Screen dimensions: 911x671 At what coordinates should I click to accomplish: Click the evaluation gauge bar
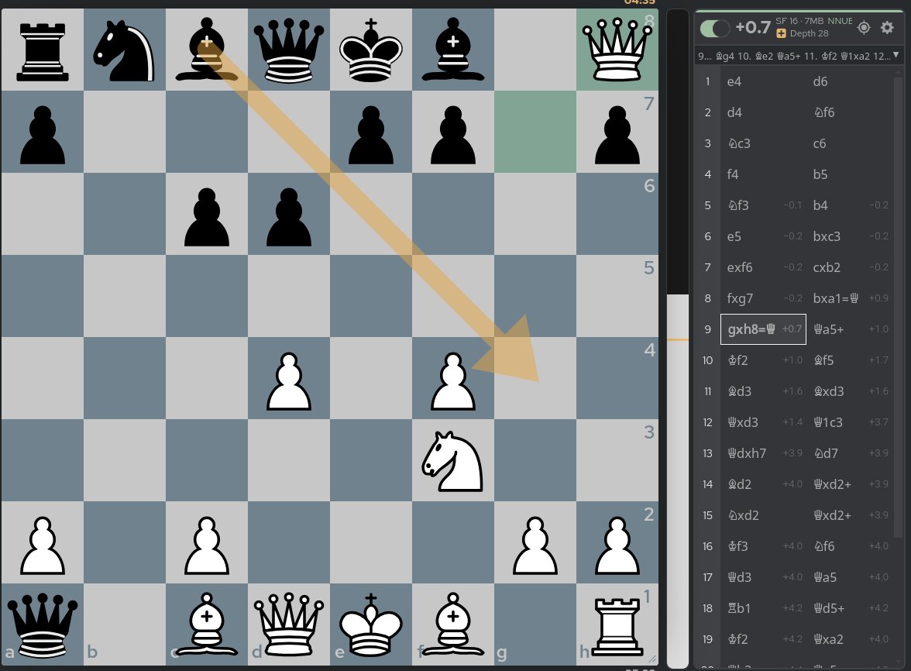tap(677, 339)
